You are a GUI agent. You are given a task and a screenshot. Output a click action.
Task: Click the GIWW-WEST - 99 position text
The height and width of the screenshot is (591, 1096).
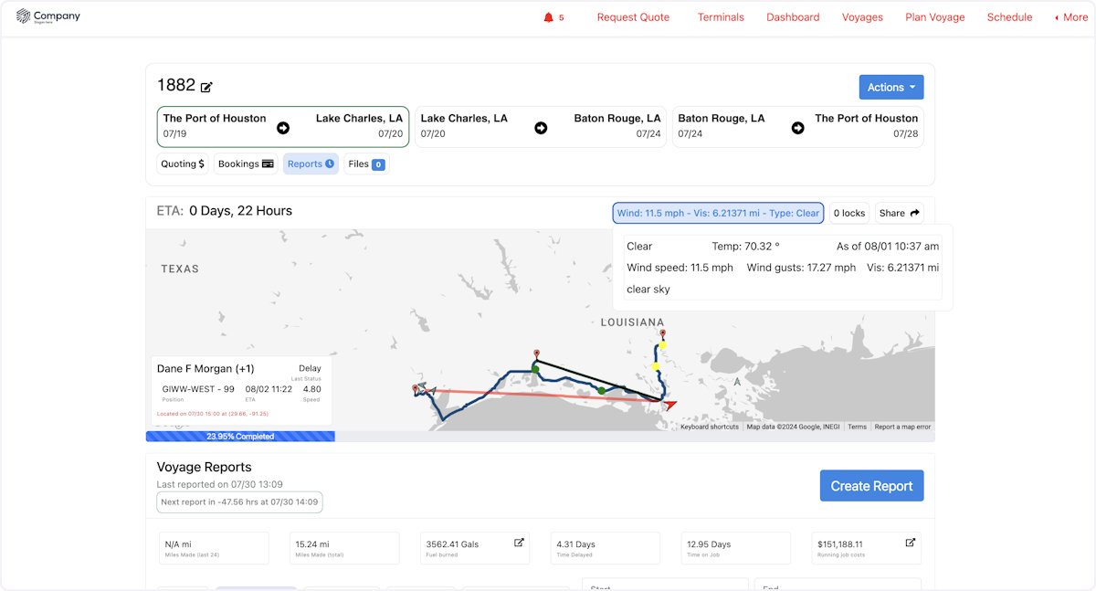click(198, 389)
